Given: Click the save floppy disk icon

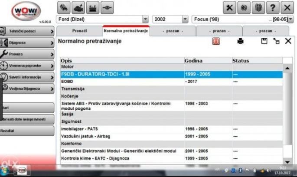Looking at the screenshot, I should click(264, 41).
